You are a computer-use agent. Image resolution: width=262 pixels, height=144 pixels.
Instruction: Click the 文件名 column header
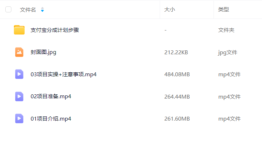click(28, 10)
